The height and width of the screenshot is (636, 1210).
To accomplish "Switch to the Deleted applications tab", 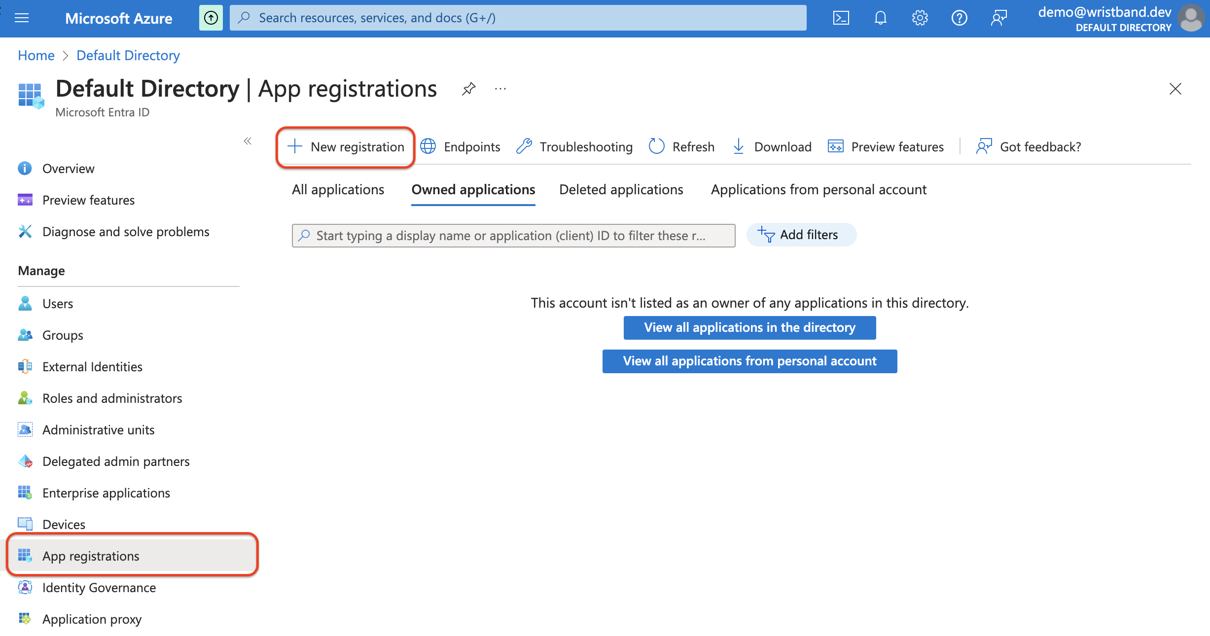I will pos(621,190).
